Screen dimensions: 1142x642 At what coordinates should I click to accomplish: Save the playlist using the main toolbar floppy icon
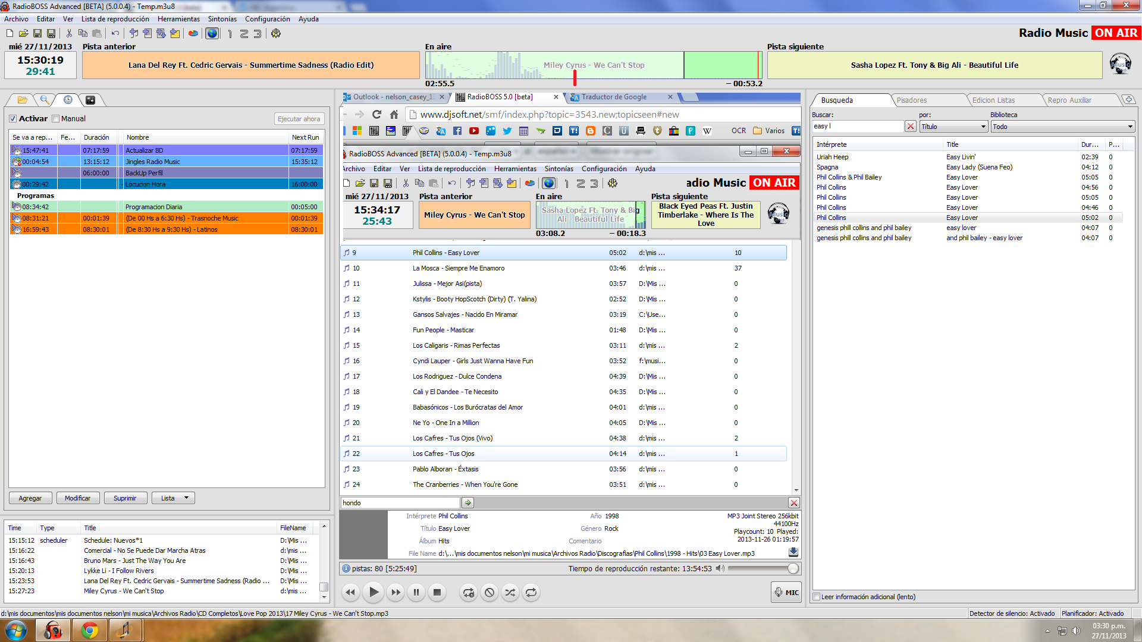37,34
